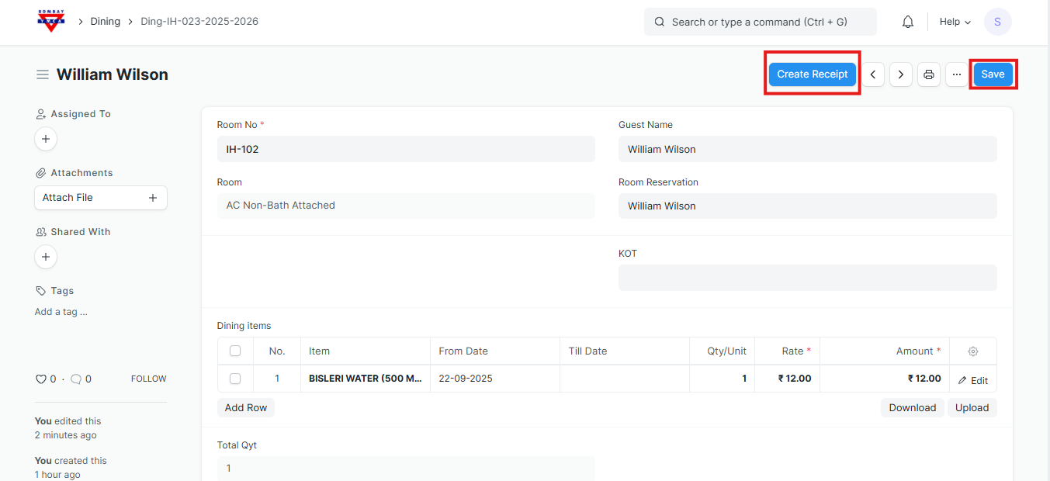Click the notifications bell icon
1050x481 pixels.
tap(907, 22)
